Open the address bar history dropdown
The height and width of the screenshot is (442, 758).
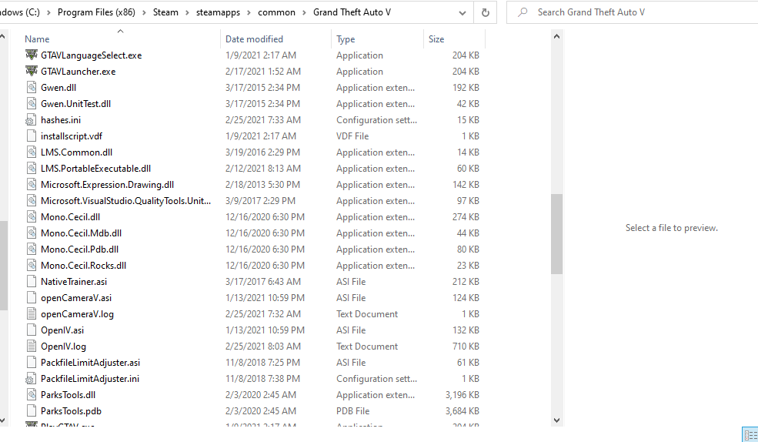click(x=462, y=13)
